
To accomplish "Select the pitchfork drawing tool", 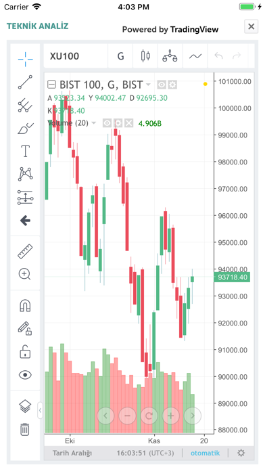I will pos(25,106).
